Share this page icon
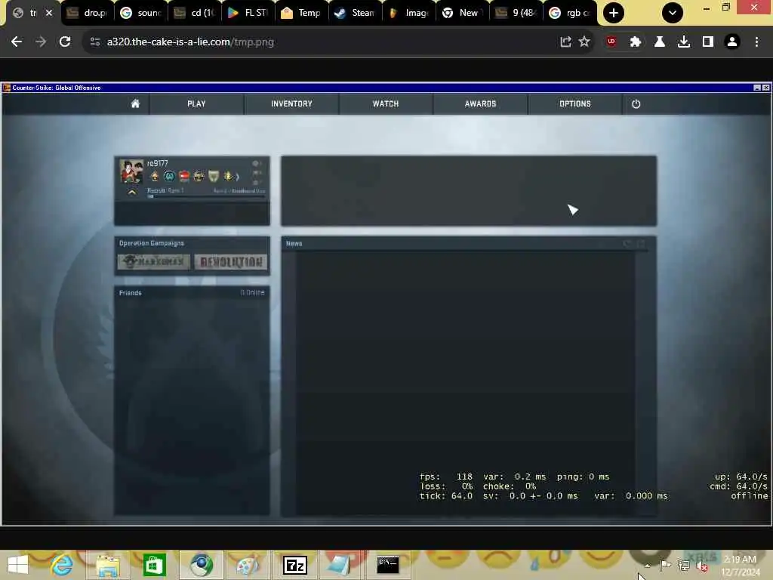This screenshot has width=773, height=580. (x=566, y=42)
